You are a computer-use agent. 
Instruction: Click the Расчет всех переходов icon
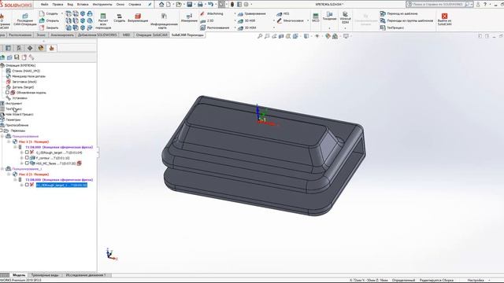[103, 21]
